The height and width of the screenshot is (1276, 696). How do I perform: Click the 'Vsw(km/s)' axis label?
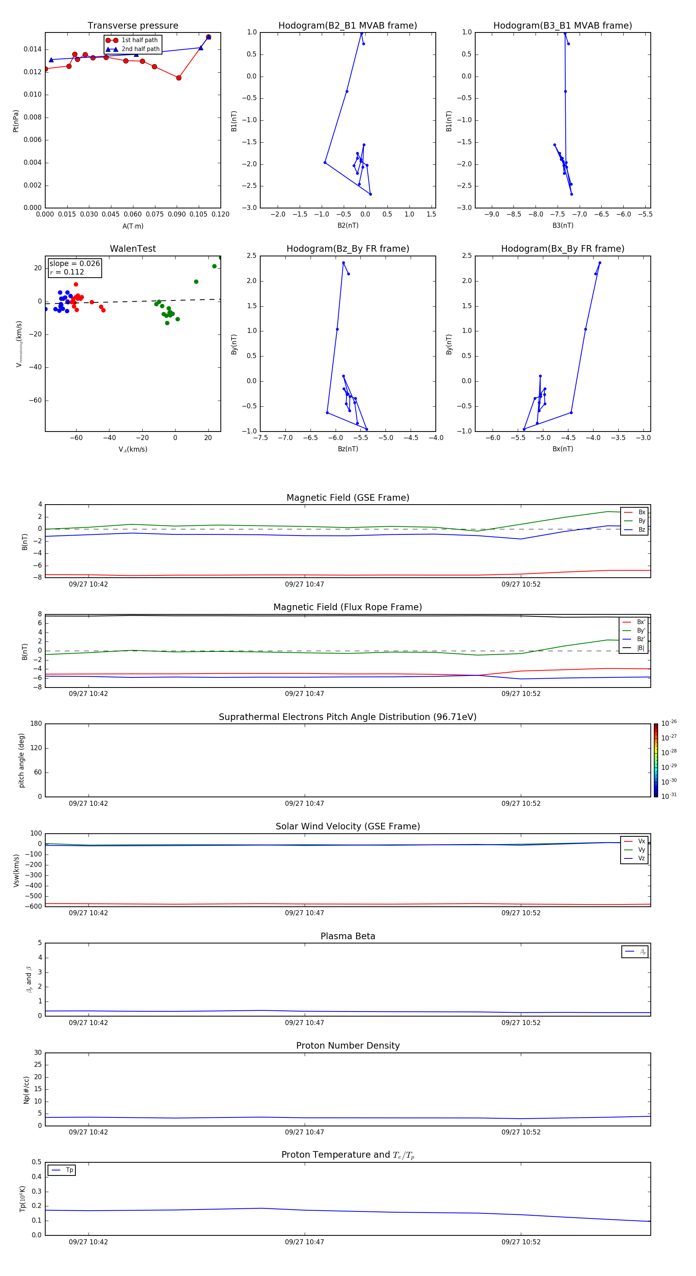click(16, 870)
